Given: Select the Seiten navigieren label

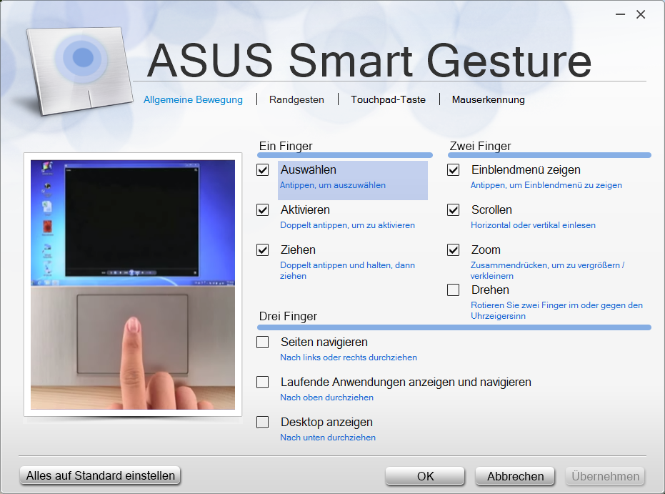Looking at the screenshot, I should coord(324,342).
